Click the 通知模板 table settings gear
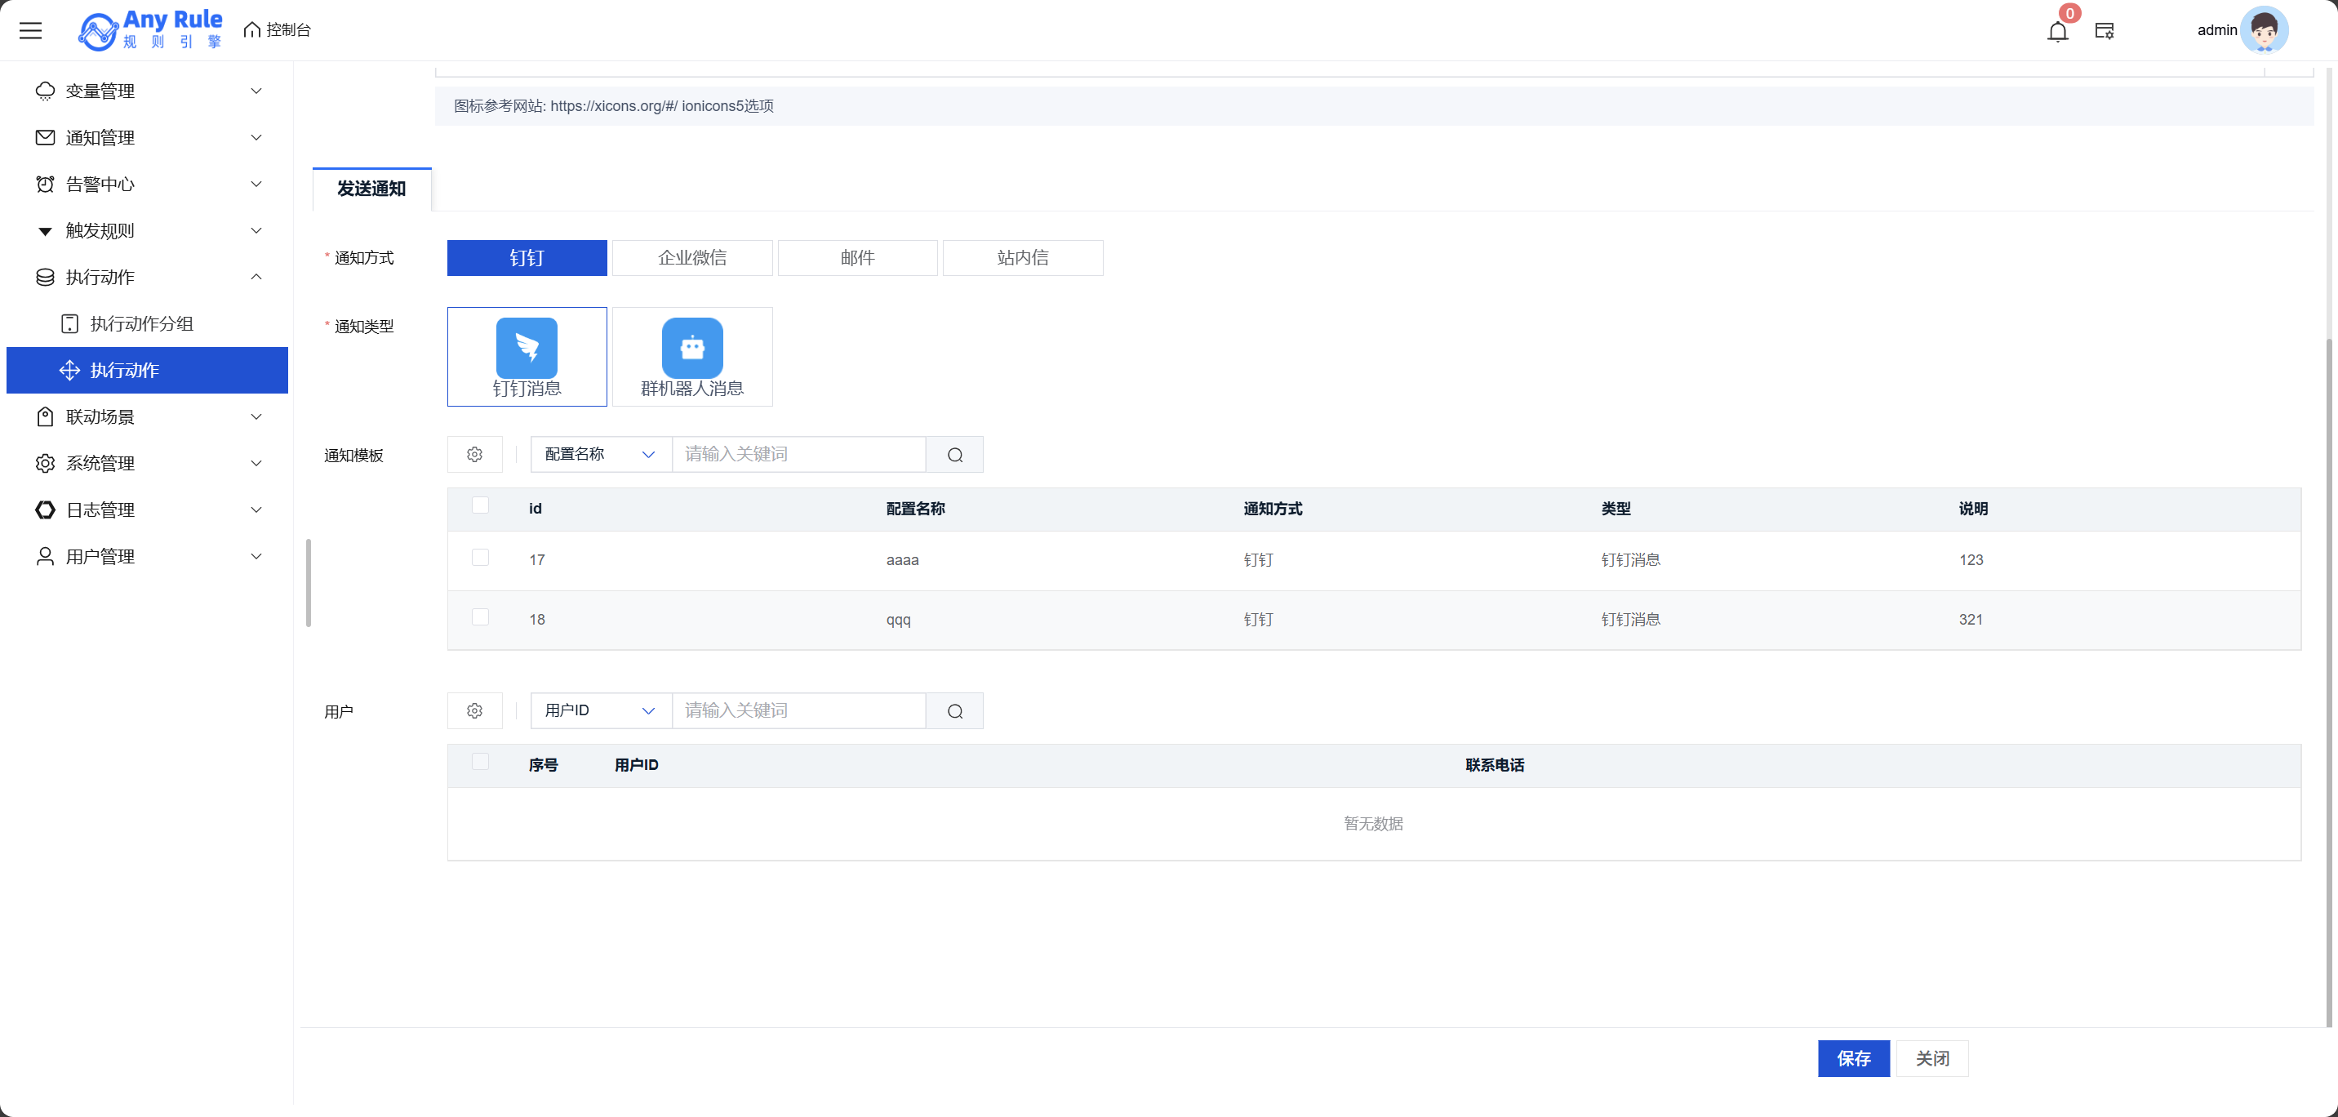The height and width of the screenshot is (1117, 2338). (474, 455)
